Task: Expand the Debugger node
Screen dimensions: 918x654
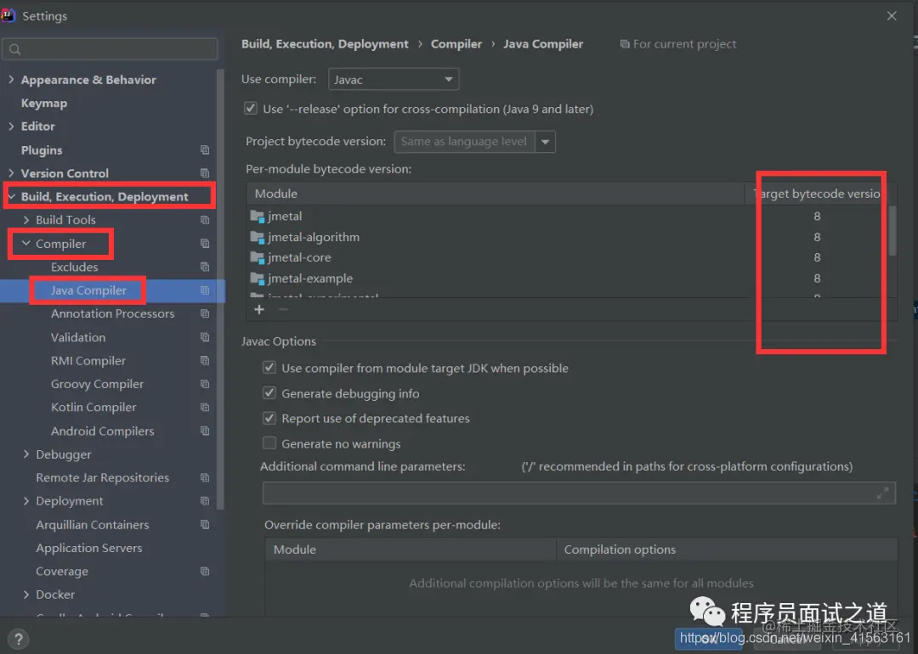Action: point(25,454)
